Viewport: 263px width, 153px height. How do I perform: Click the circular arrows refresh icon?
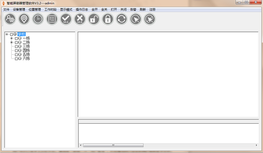121,19
